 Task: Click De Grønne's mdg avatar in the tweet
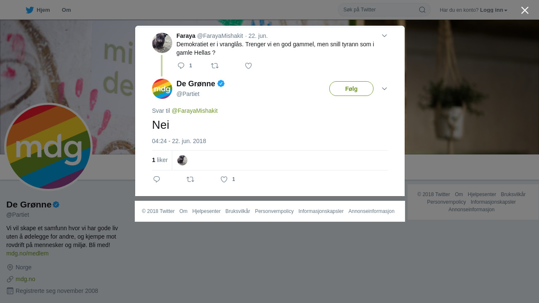tap(162, 89)
